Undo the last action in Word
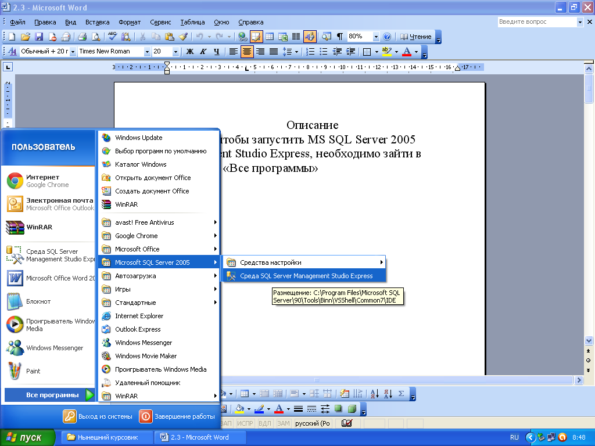The height and width of the screenshot is (446, 595). [x=199, y=37]
